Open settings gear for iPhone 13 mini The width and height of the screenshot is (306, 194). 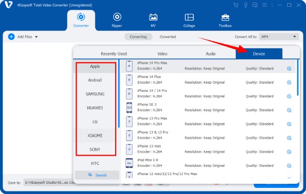(289, 152)
